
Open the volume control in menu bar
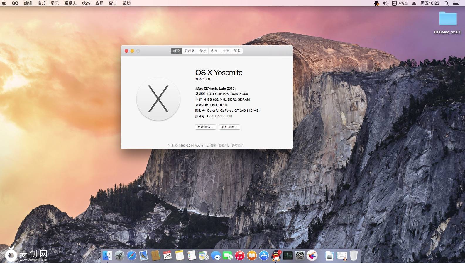[x=385, y=3]
